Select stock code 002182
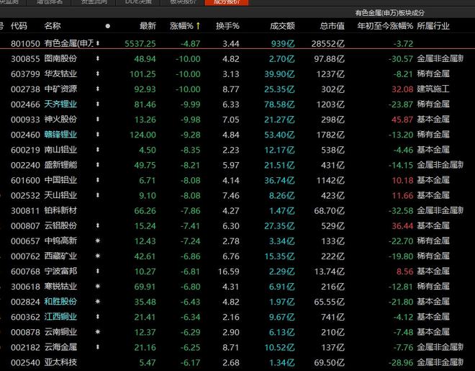Image resolution: width=475 pixels, height=371 pixels. (25, 347)
